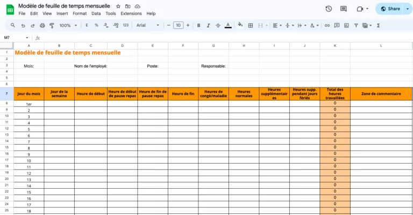The image size is (413, 215).
Task: Expand the Share options arrow
Action: click(407, 9)
